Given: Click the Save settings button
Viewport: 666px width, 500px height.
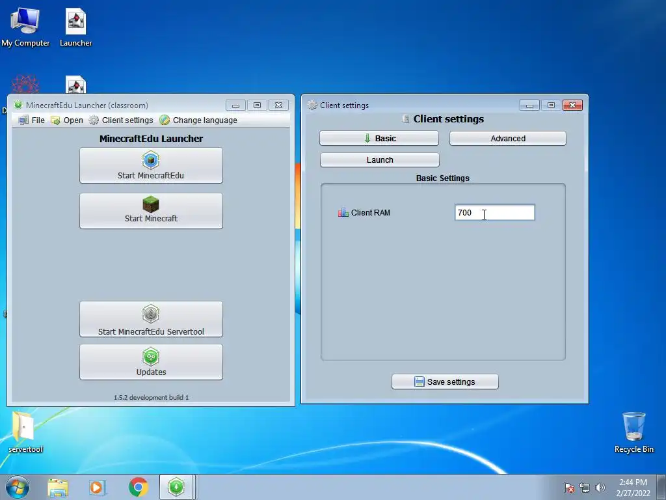Looking at the screenshot, I should coord(445,382).
